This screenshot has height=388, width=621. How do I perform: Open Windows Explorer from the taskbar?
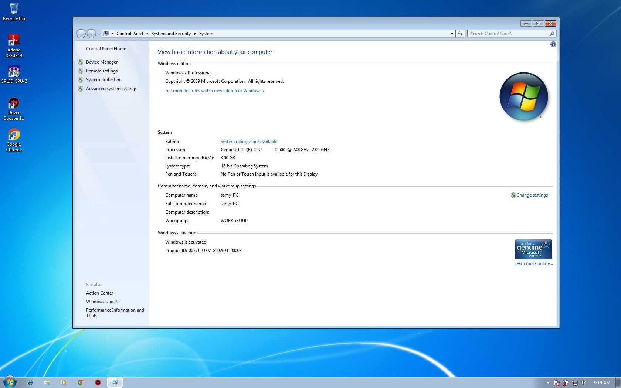47,382
